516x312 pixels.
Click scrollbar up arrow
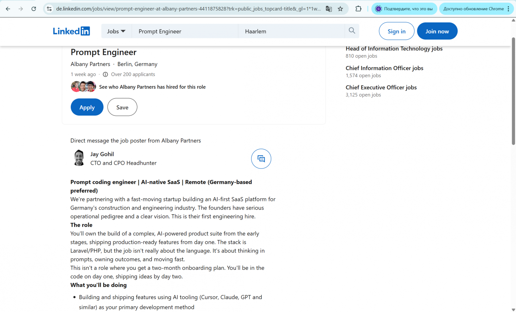[x=513, y=20]
